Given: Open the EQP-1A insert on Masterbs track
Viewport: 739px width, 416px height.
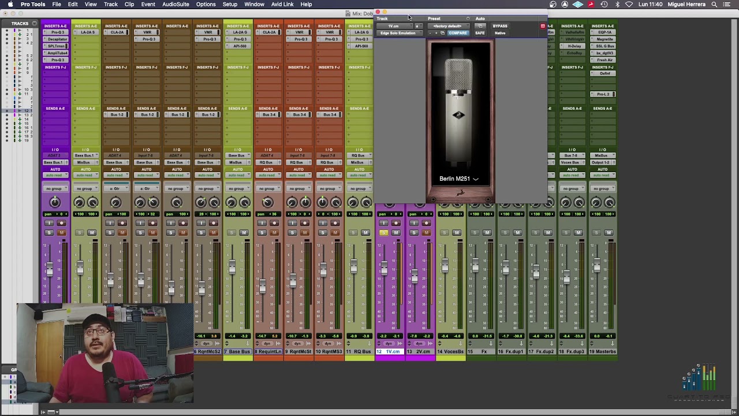Looking at the screenshot, I should 603,32.
